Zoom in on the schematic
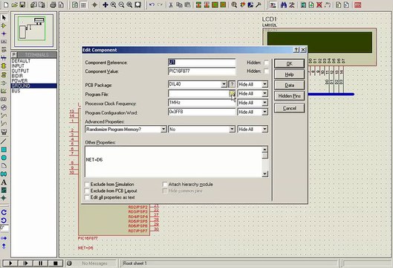This screenshot has width=393, height=268. click(x=113, y=4)
